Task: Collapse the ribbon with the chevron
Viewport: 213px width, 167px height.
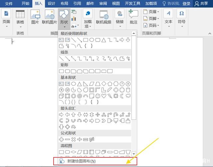Action: tap(210, 33)
